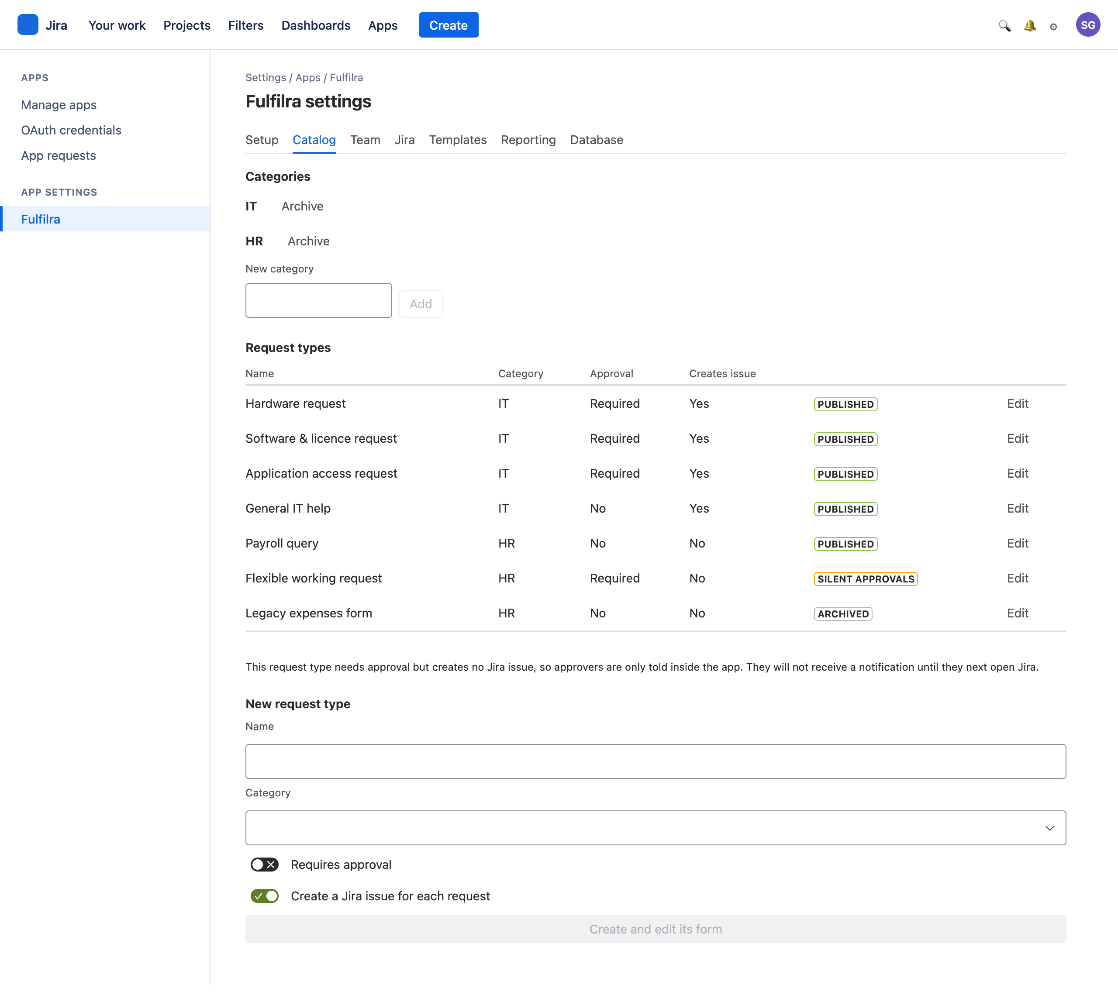
Task: Switch to the Jira settings tab
Action: coord(405,140)
